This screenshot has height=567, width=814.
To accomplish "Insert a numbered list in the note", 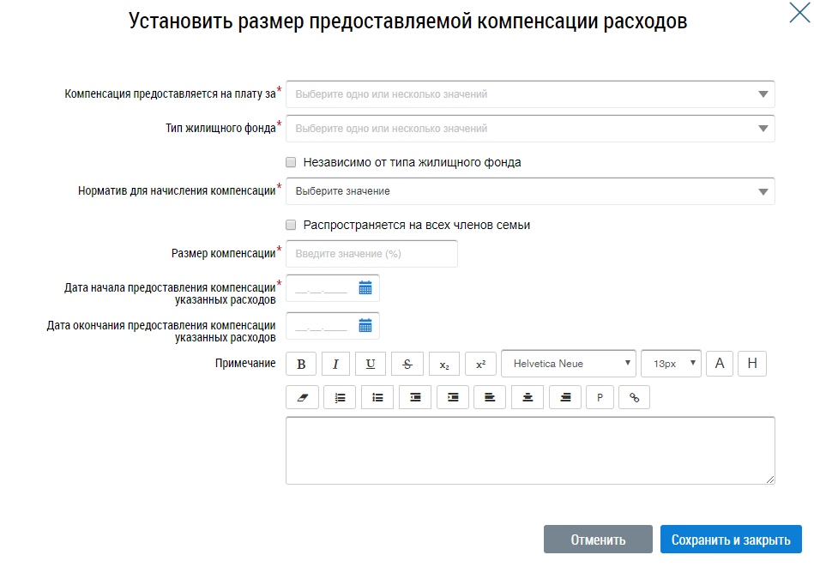I will pyautogui.click(x=340, y=397).
